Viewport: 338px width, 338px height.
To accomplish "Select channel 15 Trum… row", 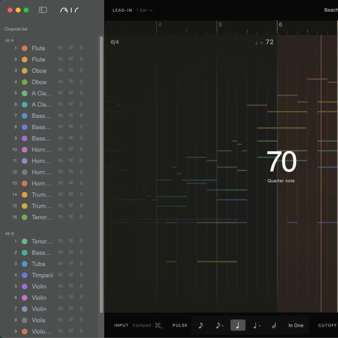I will pos(49,206).
